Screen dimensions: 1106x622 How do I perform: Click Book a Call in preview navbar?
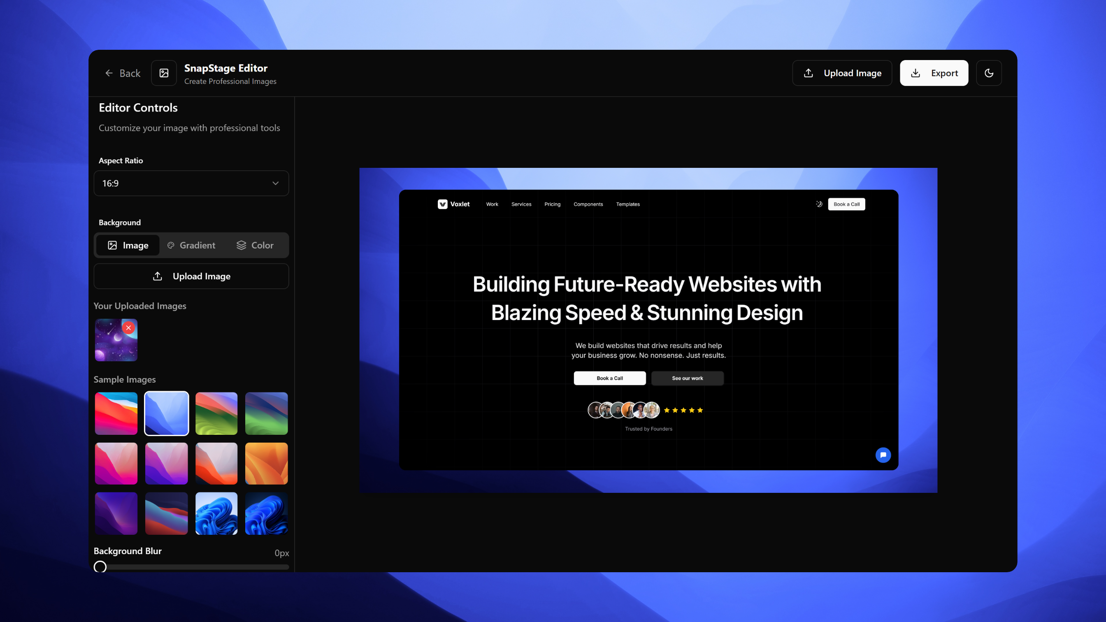(846, 204)
